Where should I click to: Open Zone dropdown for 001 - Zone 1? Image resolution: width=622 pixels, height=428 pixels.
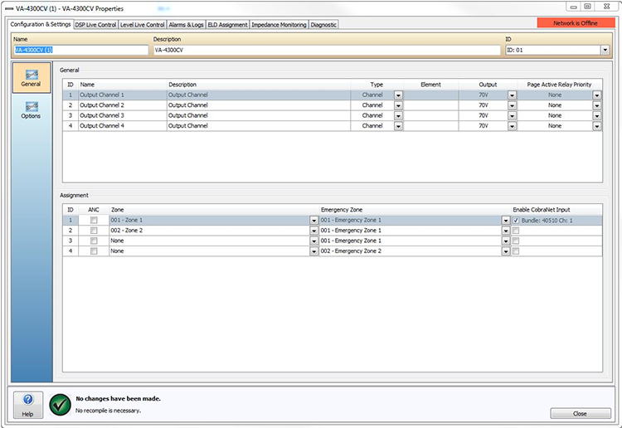tap(313, 221)
